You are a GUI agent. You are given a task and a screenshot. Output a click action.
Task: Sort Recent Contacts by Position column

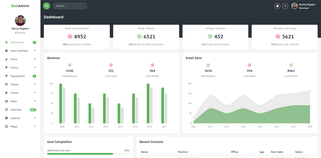tap(183, 152)
